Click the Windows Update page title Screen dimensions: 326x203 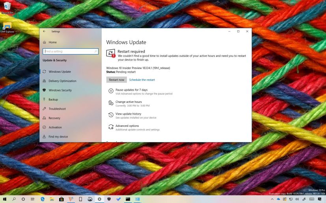coord(126,42)
